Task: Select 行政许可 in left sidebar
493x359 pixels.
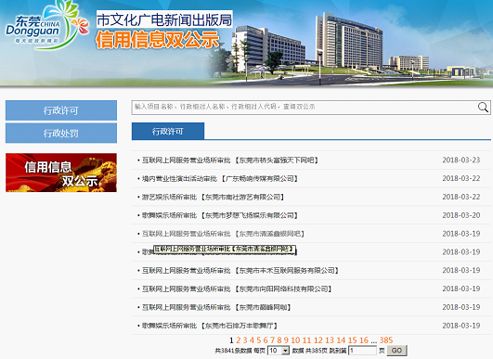Action: click(x=61, y=110)
